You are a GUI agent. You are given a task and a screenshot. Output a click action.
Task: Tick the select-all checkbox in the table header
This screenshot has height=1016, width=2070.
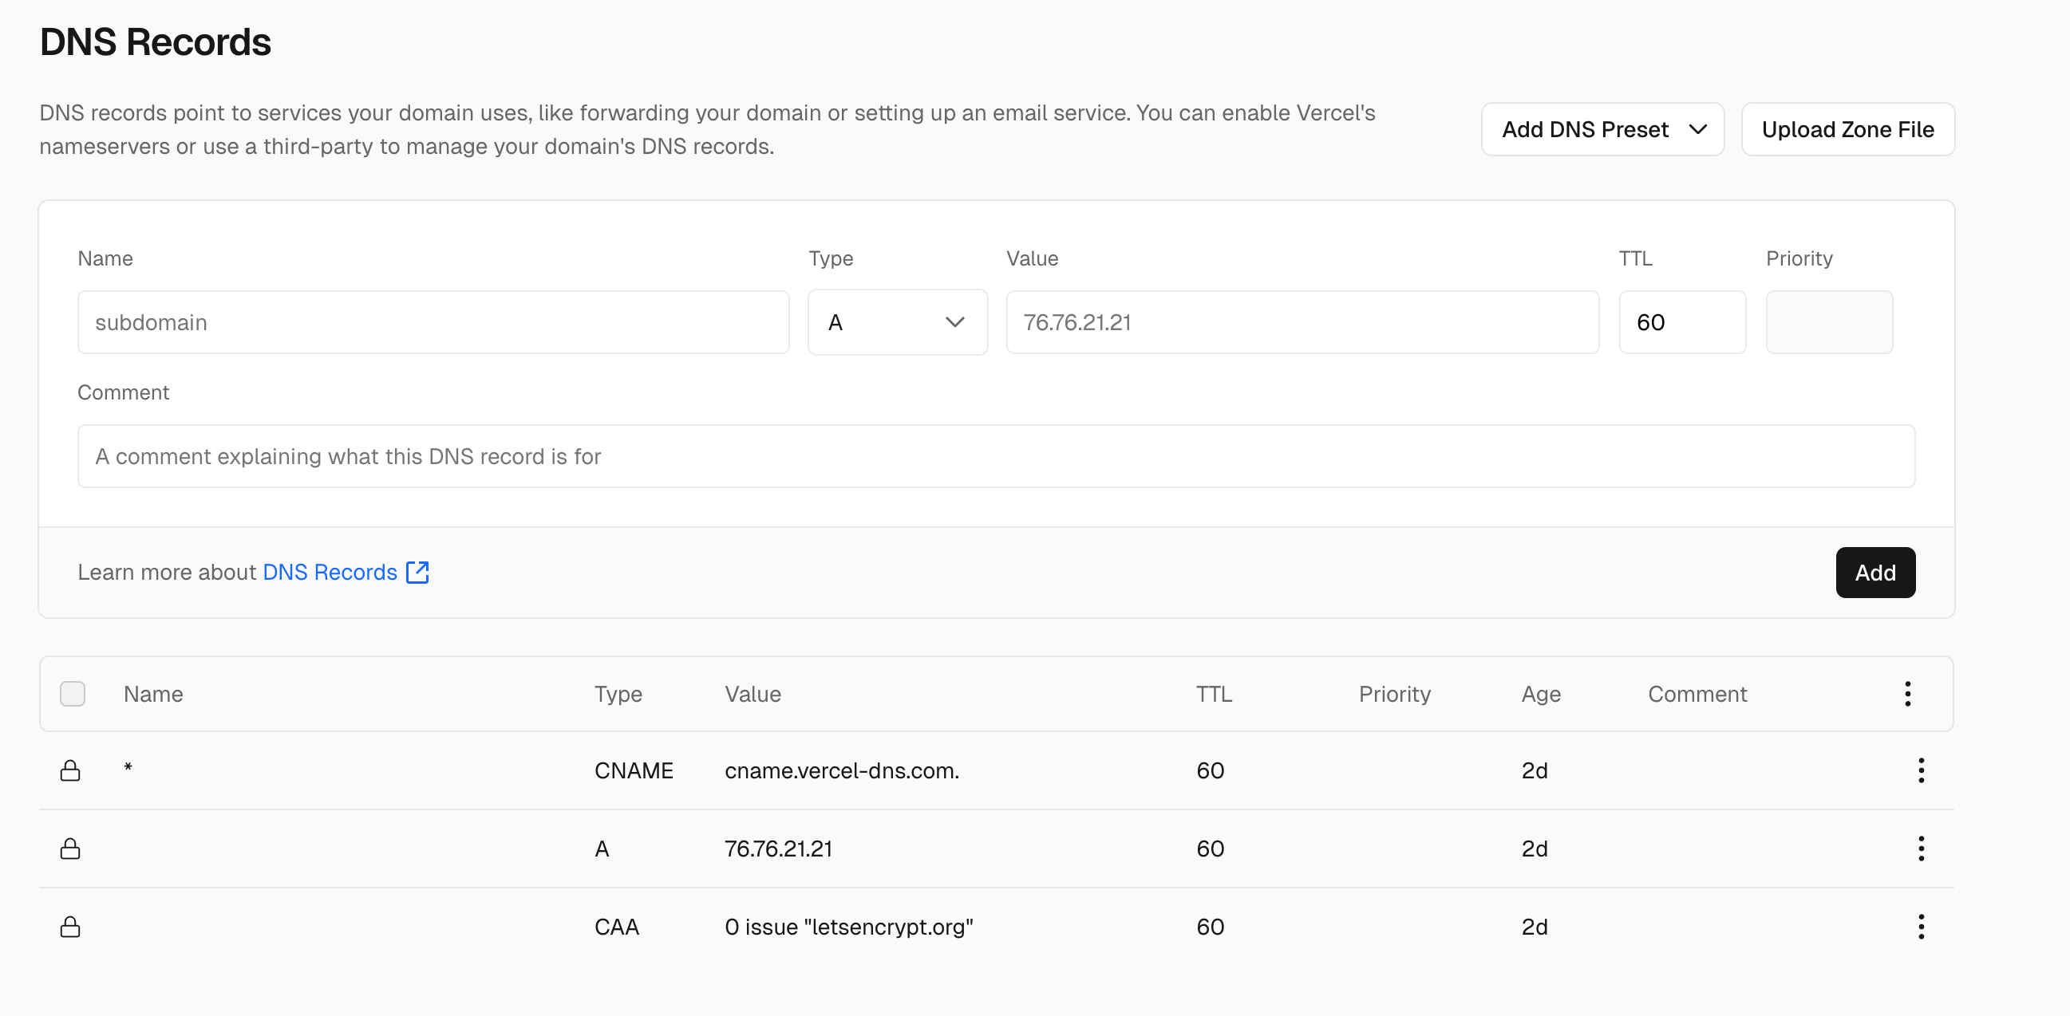73,693
